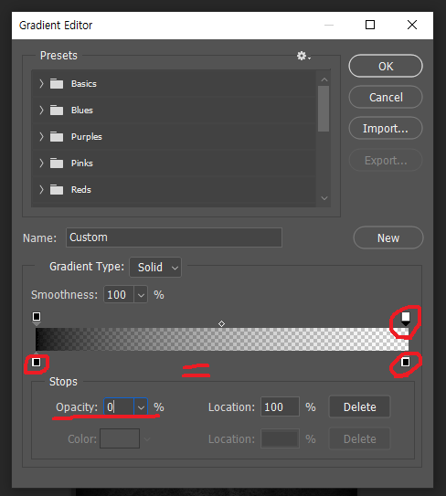Click the Opacity percentage field
The image size is (446, 496).
119,406
